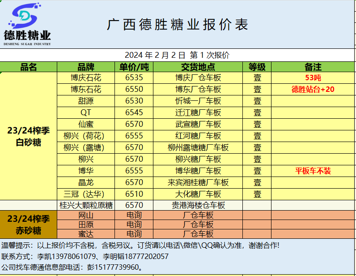The height and width of the screenshot is (276, 356).
Task: Select price cell 6535
Action: tap(134, 78)
